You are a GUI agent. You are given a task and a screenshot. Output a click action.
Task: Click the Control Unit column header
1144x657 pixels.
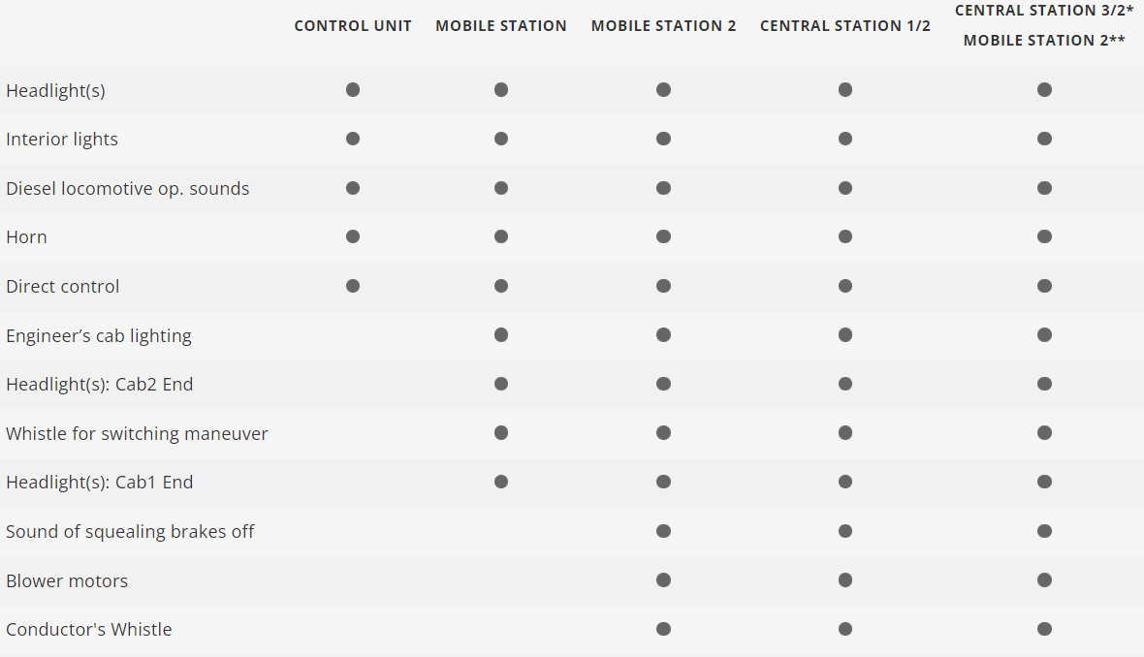coord(353,26)
